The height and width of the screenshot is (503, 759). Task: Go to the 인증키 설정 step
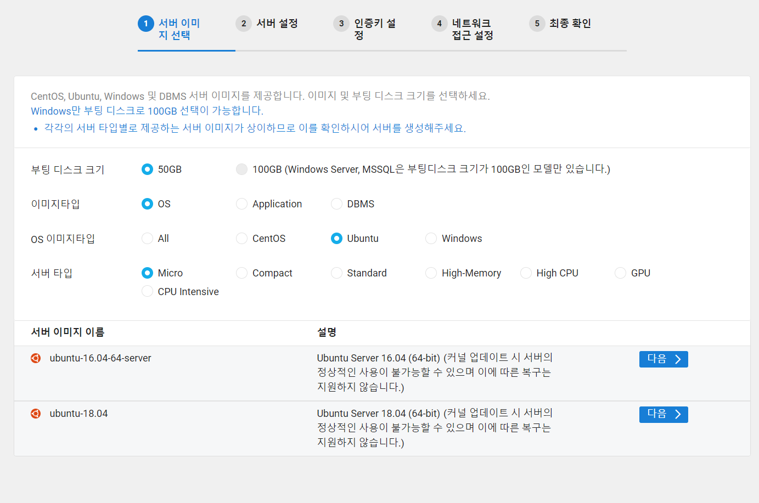(x=375, y=29)
